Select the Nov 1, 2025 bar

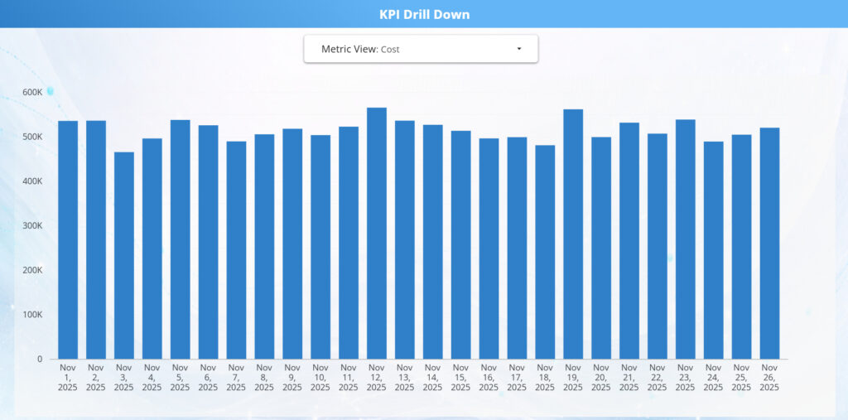tap(68, 240)
